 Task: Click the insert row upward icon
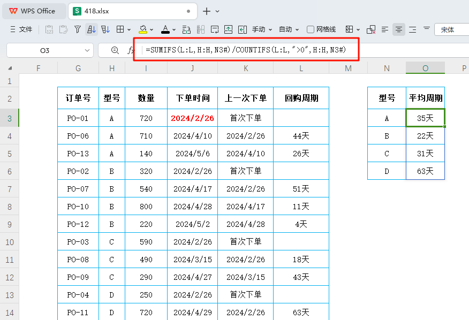(x=228, y=29)
